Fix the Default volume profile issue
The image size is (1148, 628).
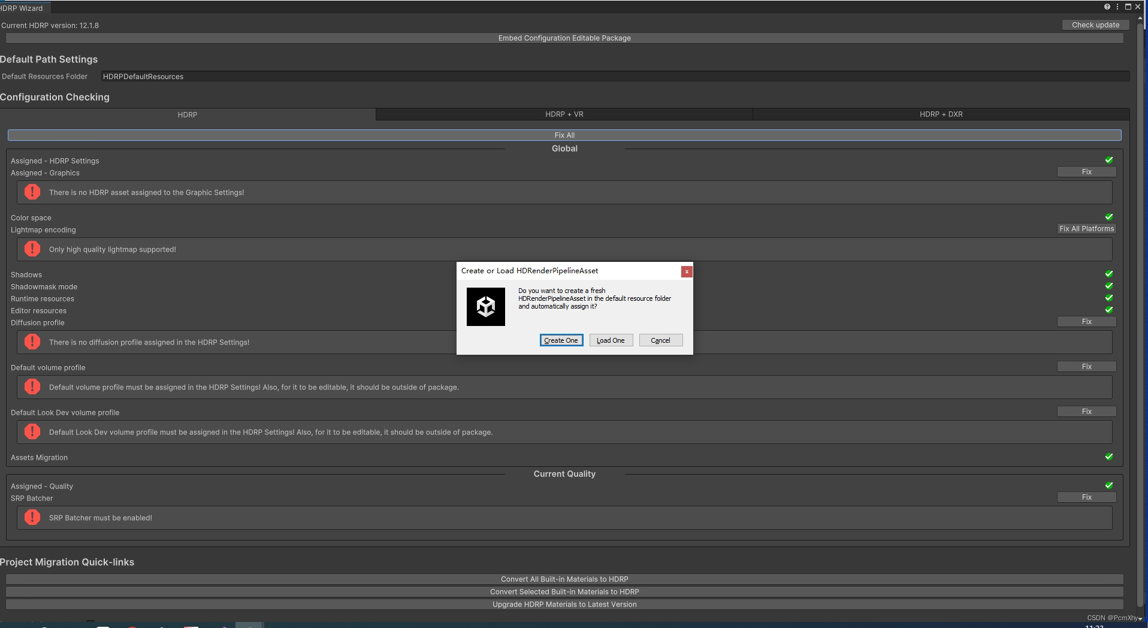[1086, 367]
